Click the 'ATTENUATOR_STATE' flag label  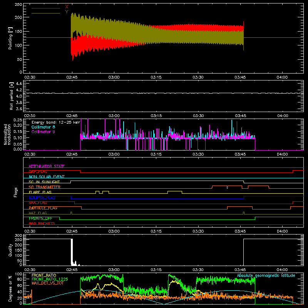pos(47,166)
